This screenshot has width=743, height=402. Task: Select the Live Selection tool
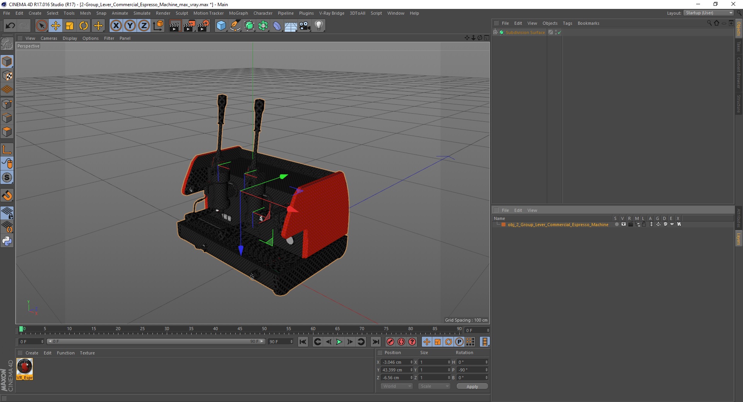coord(41,26)
